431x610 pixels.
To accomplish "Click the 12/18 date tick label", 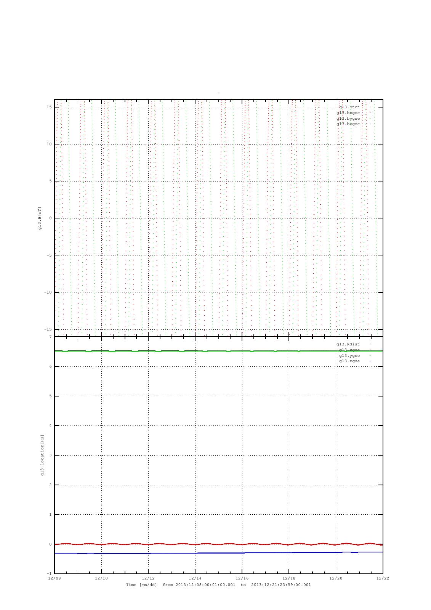I will coord(289,578).
